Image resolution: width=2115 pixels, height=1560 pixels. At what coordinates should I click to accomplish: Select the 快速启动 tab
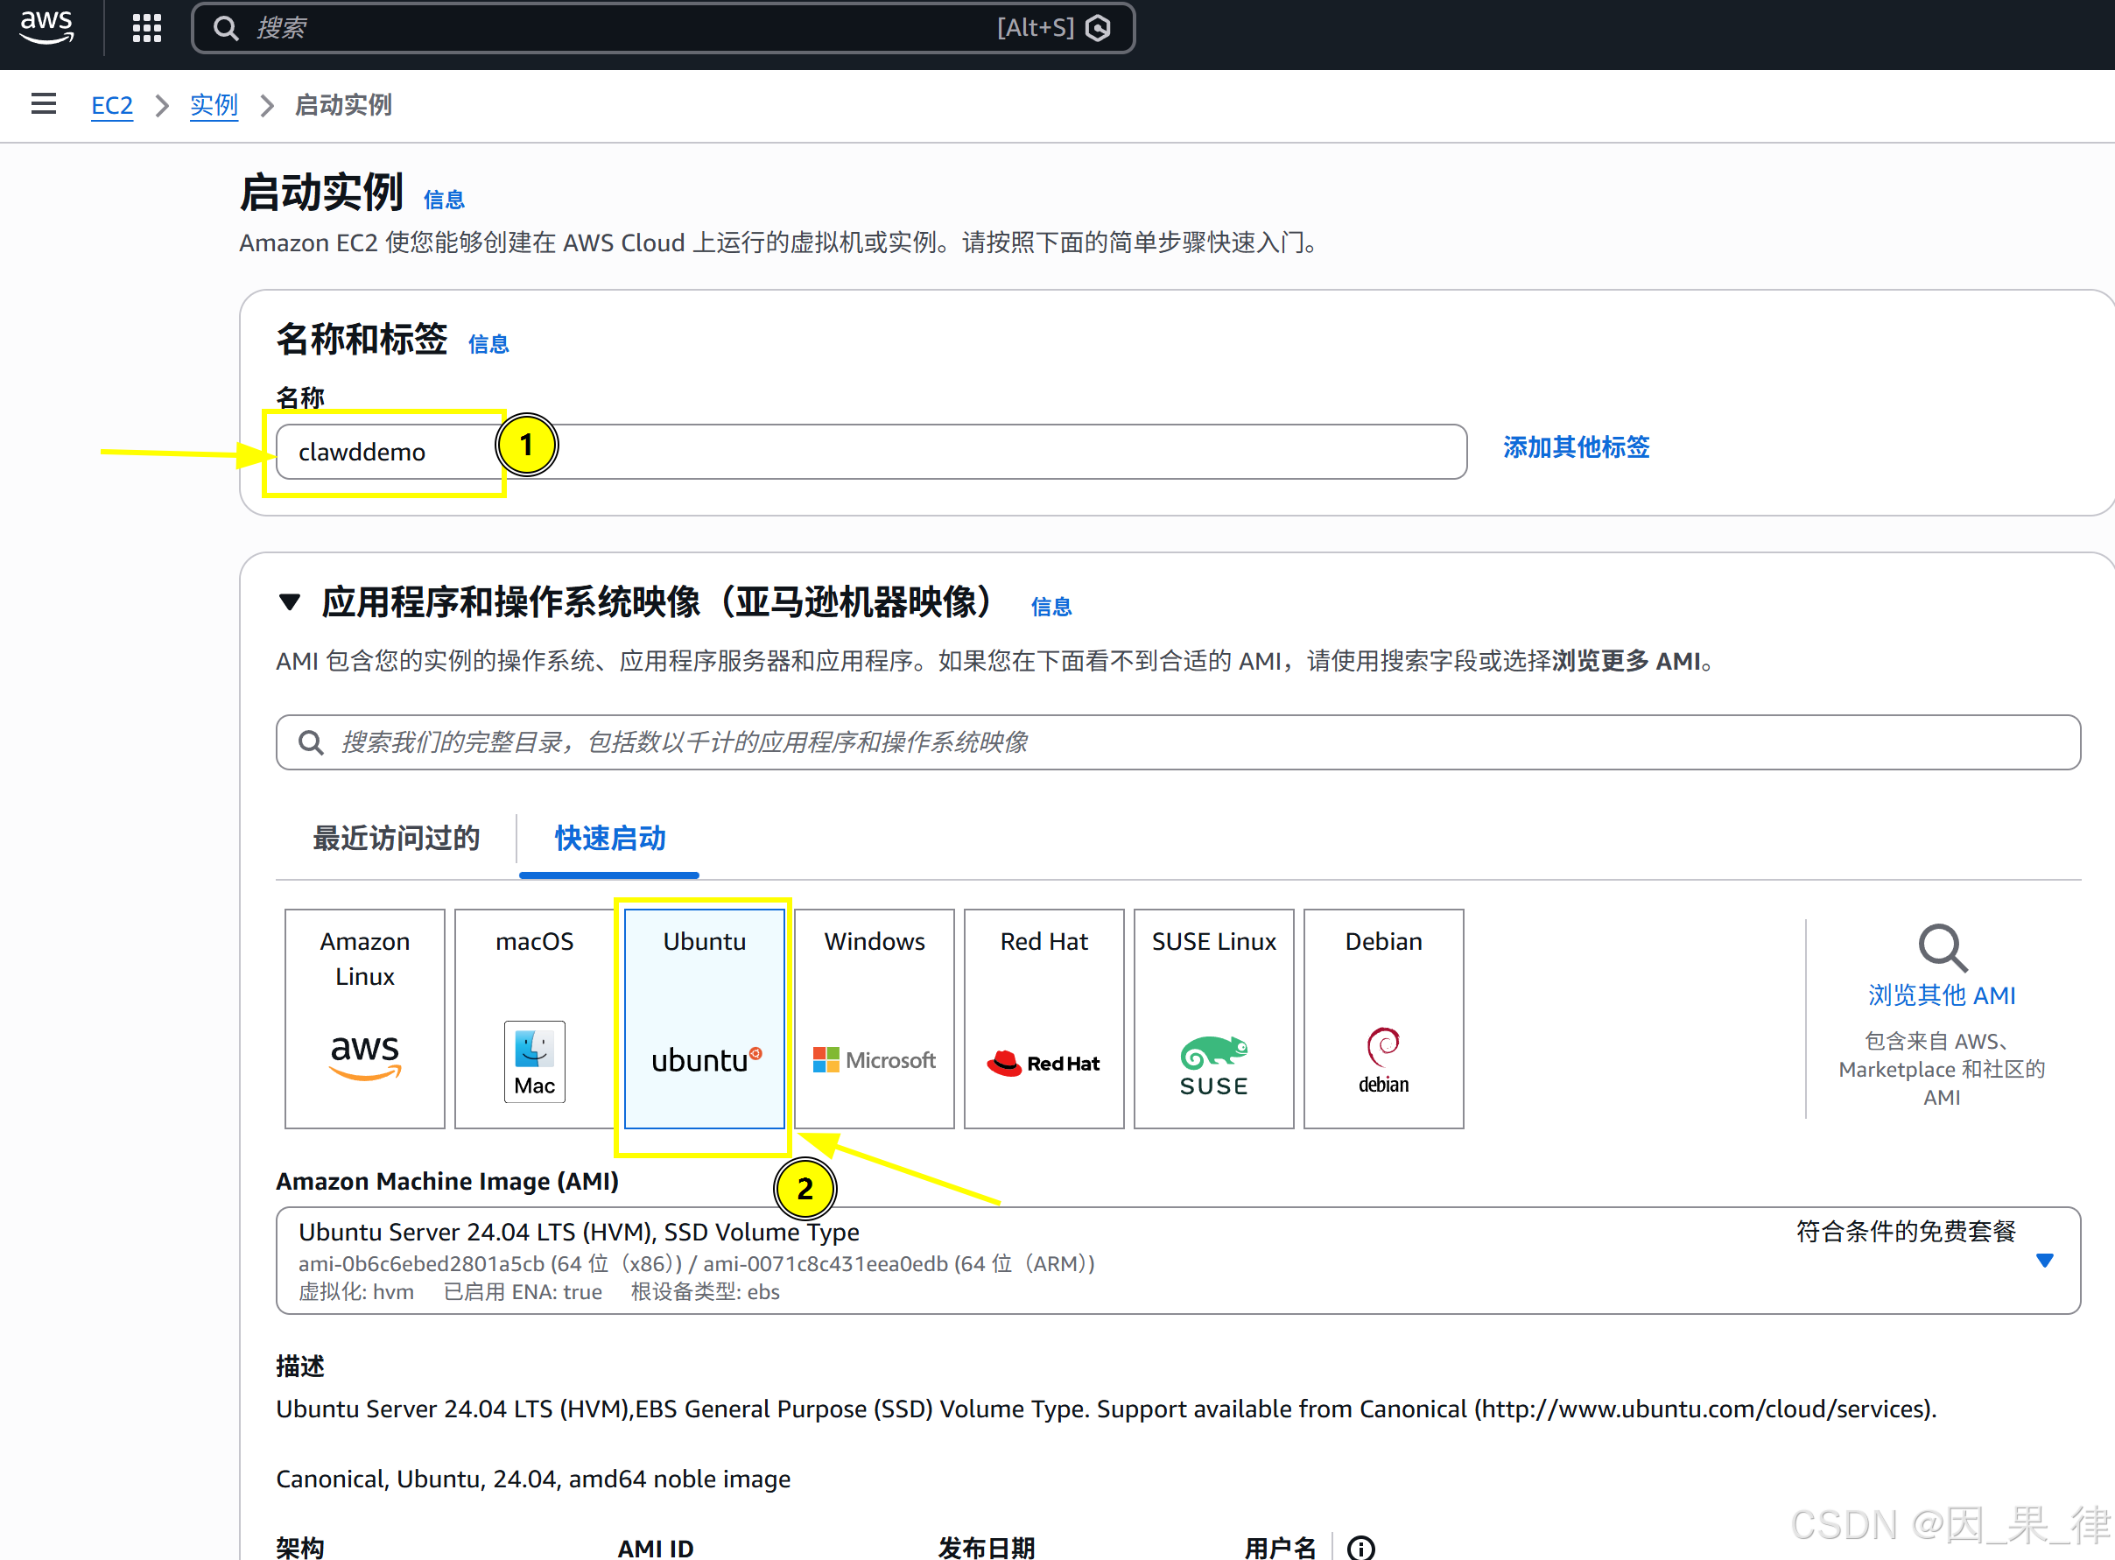coord(609,839)
